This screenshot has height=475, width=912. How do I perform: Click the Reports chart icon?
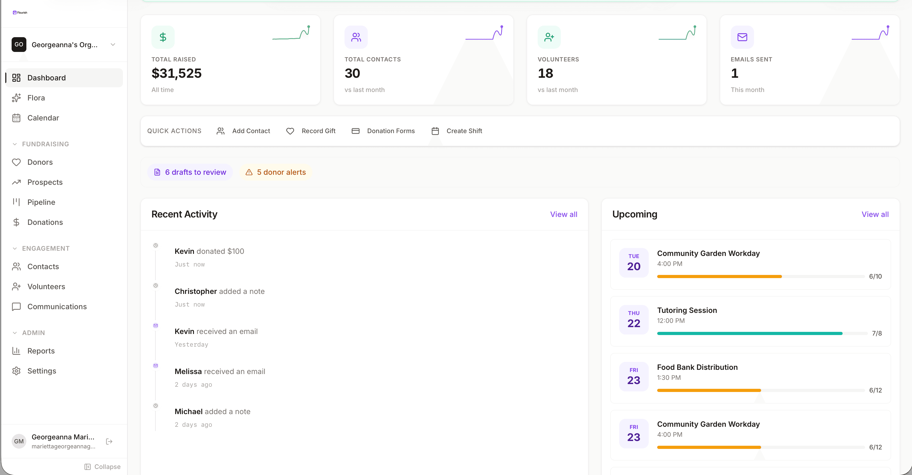pos(17,351)
